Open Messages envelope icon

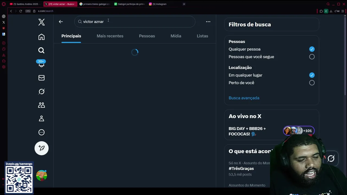[x=41, y=78]
